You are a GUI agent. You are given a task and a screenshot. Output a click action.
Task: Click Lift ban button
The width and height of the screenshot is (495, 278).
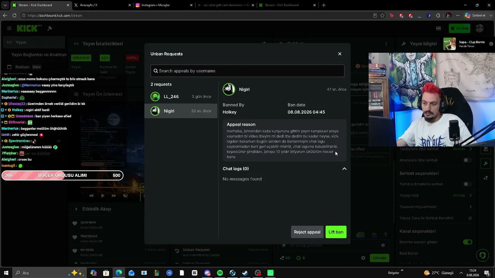point(336,232)
